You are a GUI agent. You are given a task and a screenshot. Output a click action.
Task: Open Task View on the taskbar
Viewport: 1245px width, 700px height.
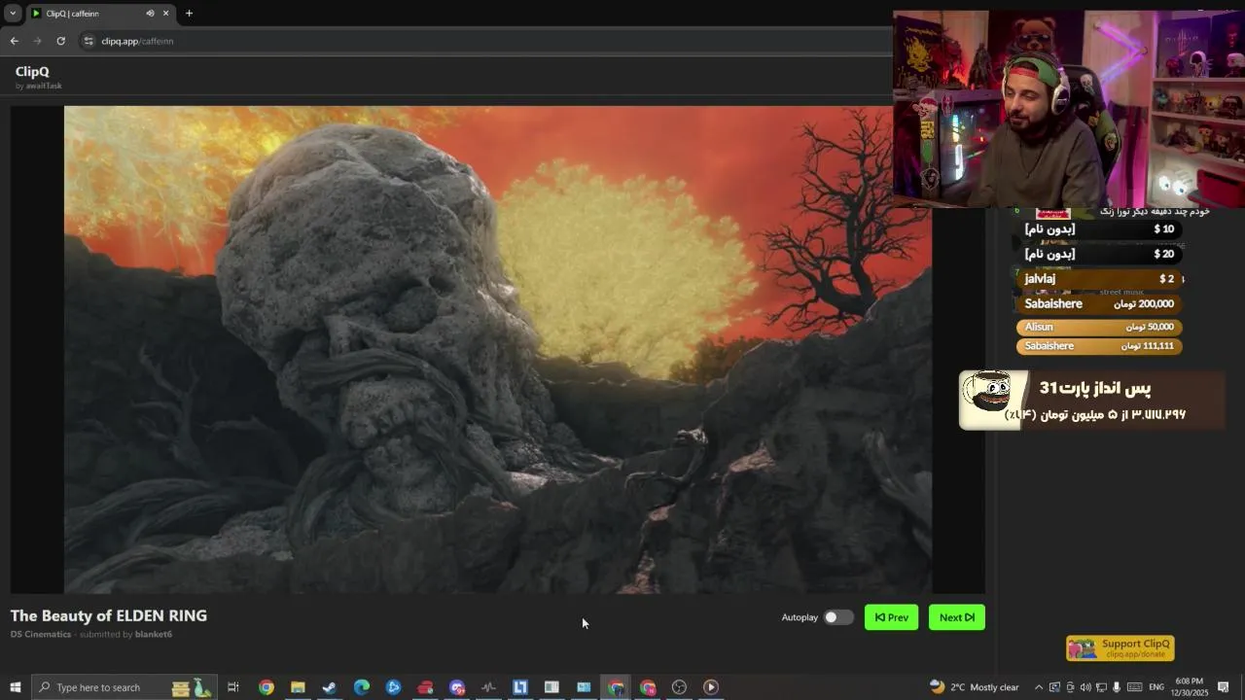click(x=233, y=687)
